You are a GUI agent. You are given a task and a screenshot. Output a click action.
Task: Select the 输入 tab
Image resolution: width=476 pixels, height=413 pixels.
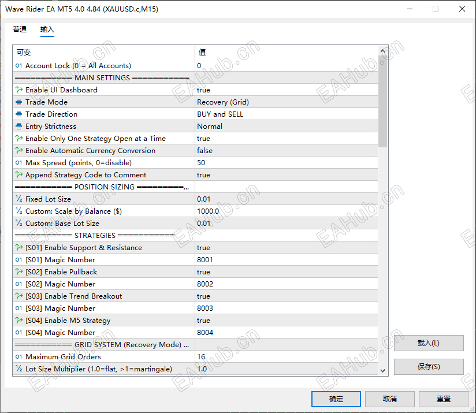tap(47, 29)
